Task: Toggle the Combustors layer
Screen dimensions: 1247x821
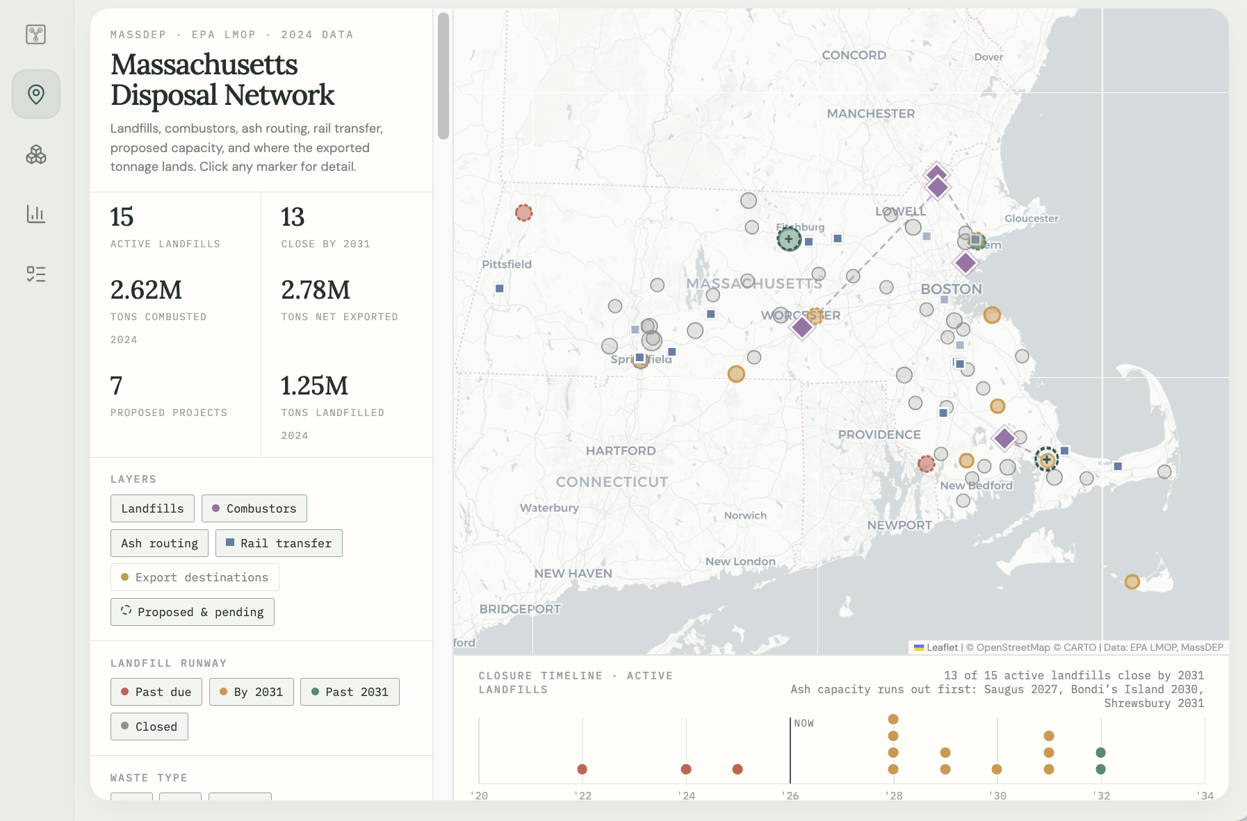Action: point(254,508)
